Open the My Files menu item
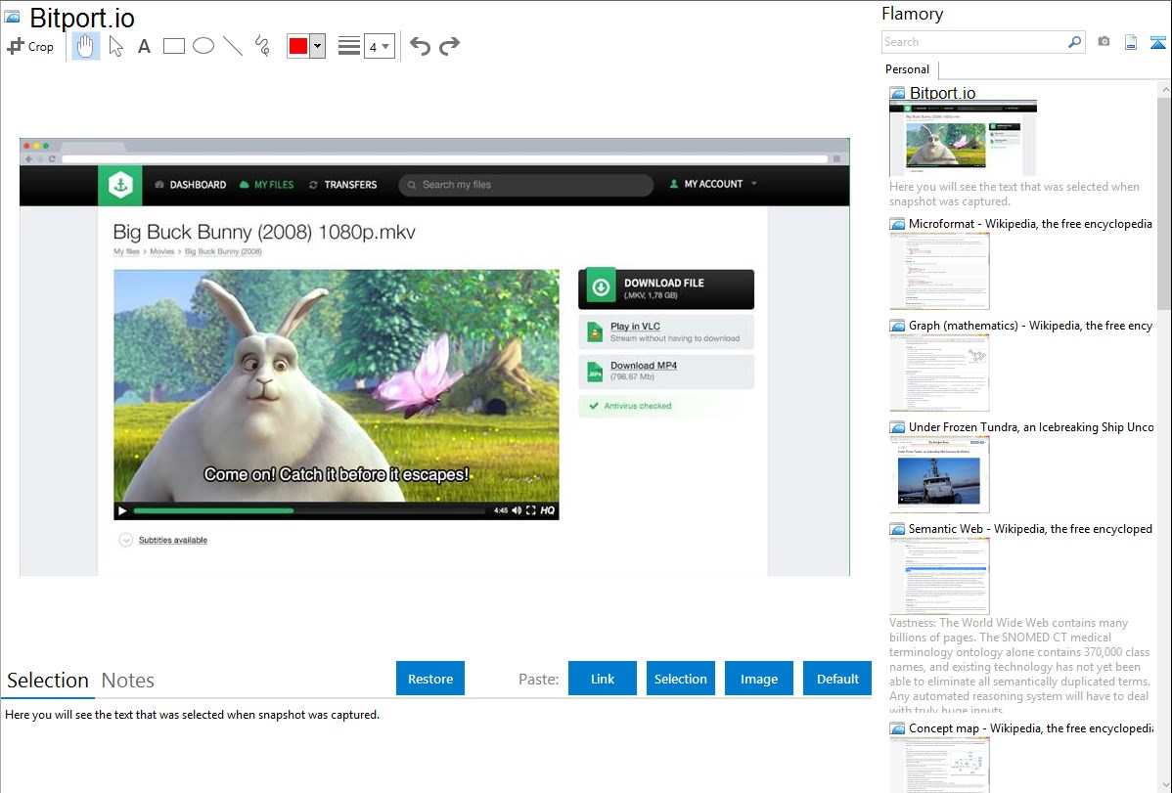The width and height of the screenshot is (1172, 793). [267, 185]
